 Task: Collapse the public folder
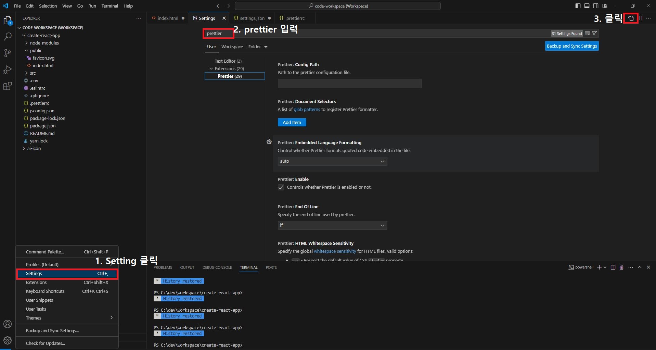pos(26,50)
